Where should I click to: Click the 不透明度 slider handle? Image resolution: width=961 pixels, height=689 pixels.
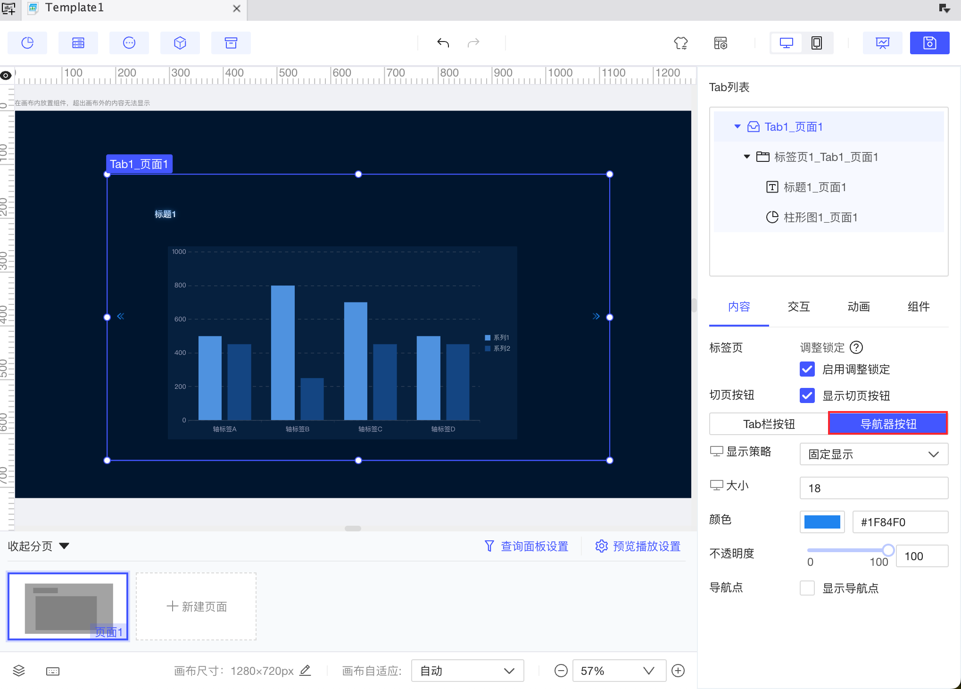(888, 550)
